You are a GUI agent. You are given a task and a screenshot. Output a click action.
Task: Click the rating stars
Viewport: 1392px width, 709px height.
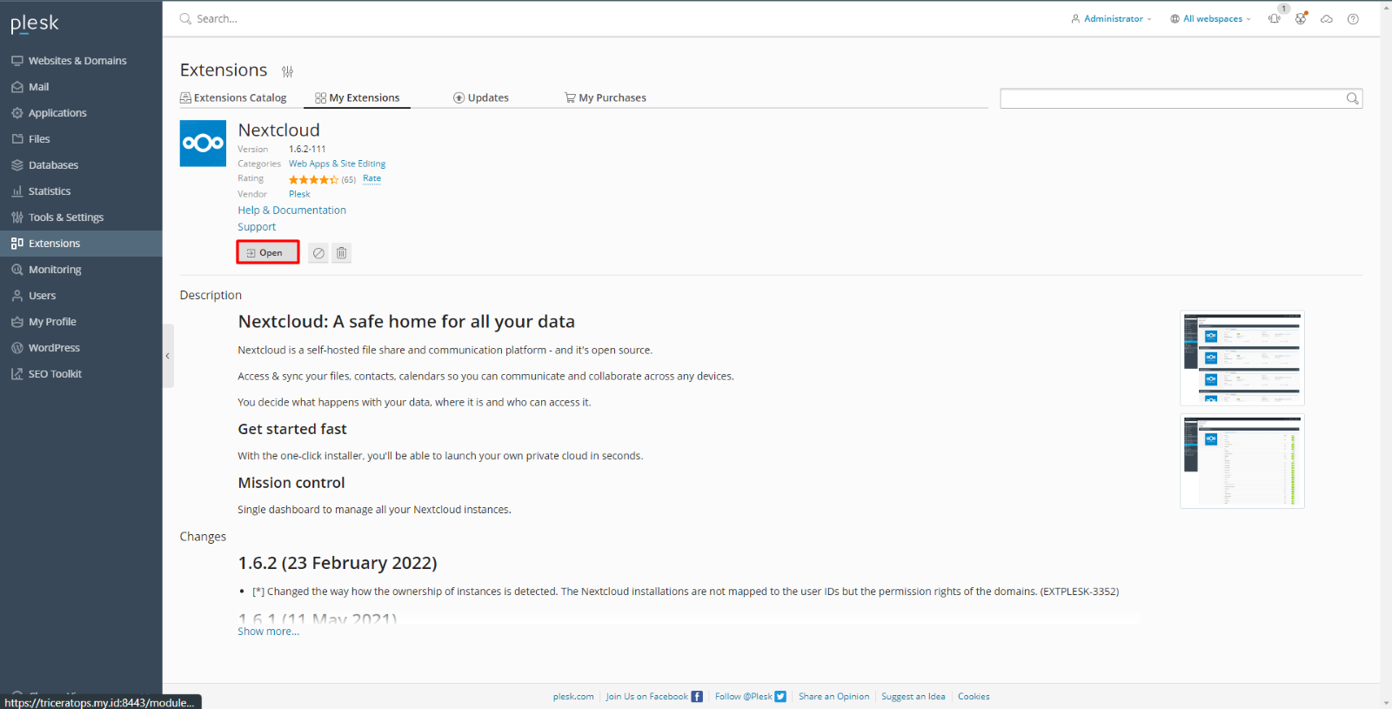point(313,179)
